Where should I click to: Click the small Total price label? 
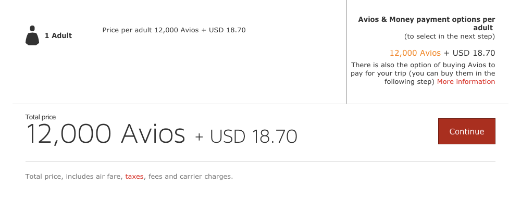pyautogui.click(x=41, y=117)
